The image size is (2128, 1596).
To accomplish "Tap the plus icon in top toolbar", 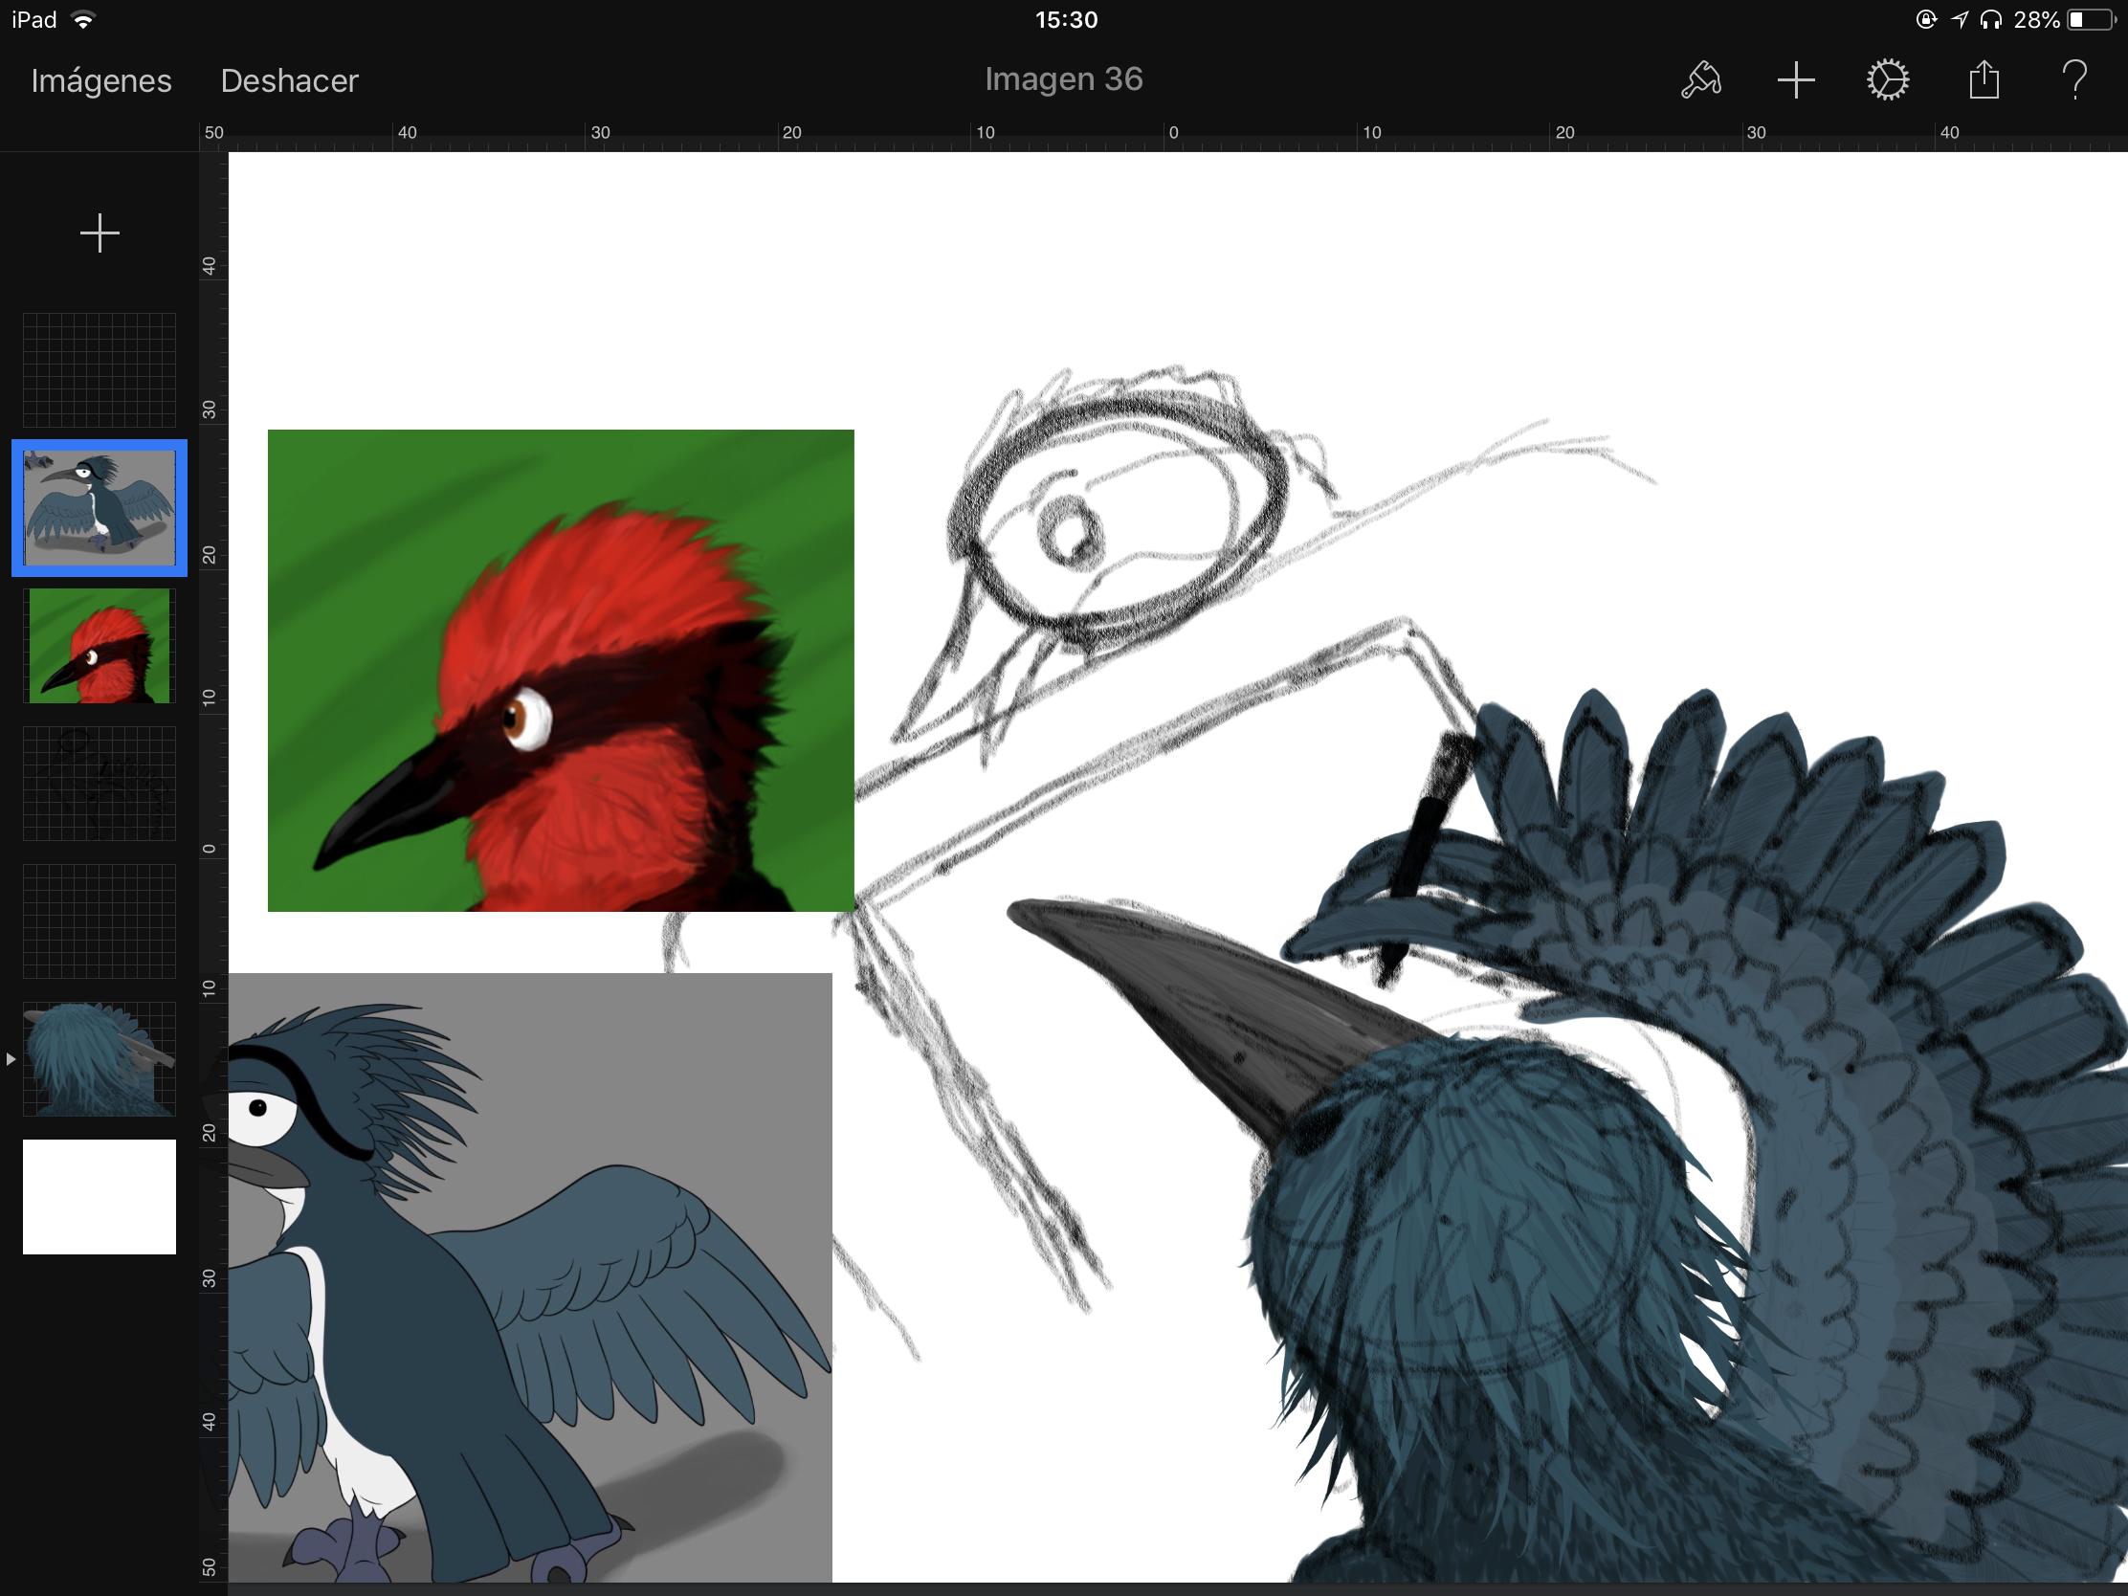I will 1795,80.
